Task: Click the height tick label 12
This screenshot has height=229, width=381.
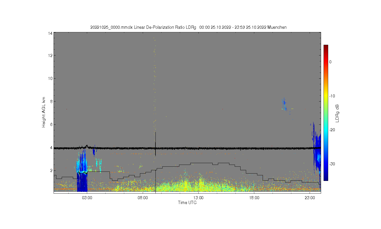Action: 50,55
